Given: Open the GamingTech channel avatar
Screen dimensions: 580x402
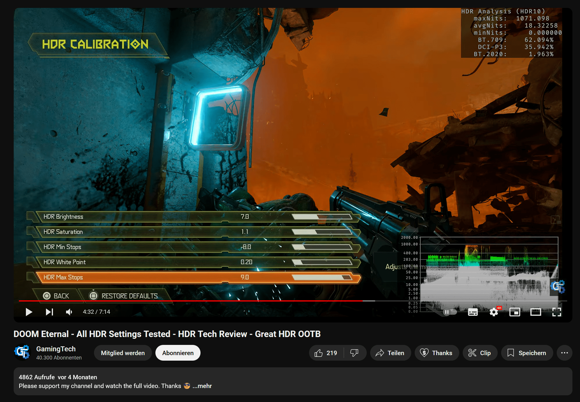Looking at the screenshot, I should [22, 352].
